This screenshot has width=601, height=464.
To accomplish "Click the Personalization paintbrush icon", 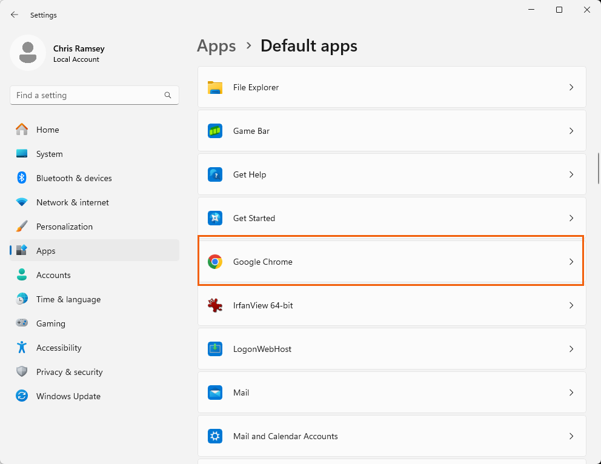I will click(22, 226).
